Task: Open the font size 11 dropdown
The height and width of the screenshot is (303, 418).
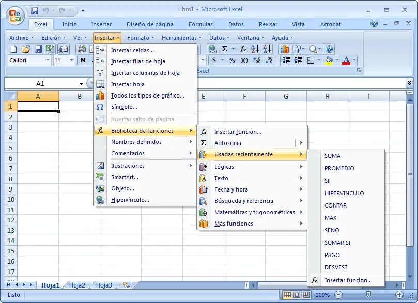Action: tap(71, 60)
